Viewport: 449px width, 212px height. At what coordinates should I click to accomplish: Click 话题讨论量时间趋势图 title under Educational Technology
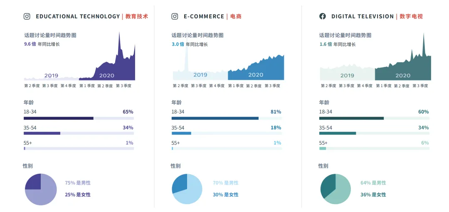(x=50, y=35)
